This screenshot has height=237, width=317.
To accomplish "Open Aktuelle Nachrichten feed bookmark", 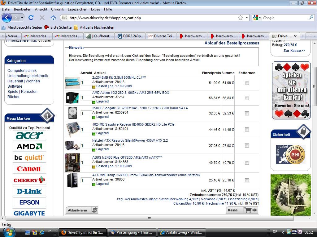I will click(x=94, y=27).
